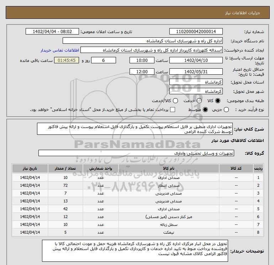
Task: Click the واحد شمارش column header
Action: [101, 168]
